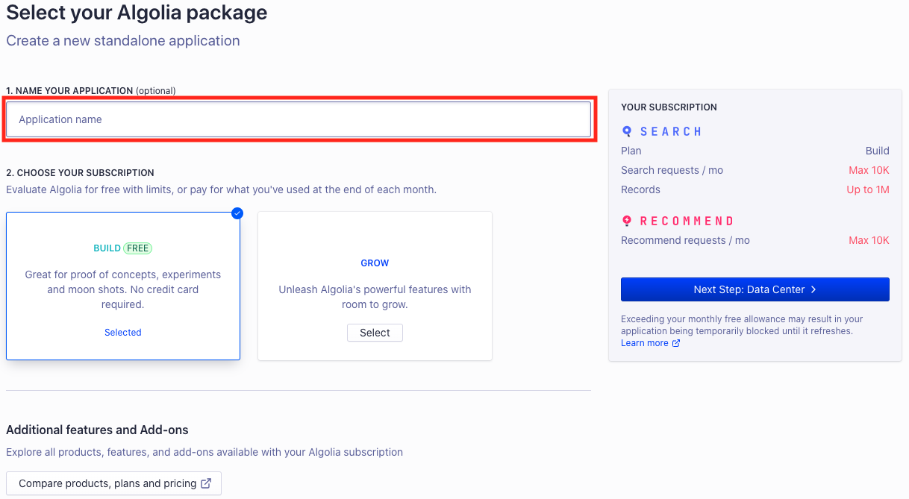Image resolution: width=909 pixels, height=499 pixels.
Task: Click the external link icon beside Learn more
Action: point(676,343)
